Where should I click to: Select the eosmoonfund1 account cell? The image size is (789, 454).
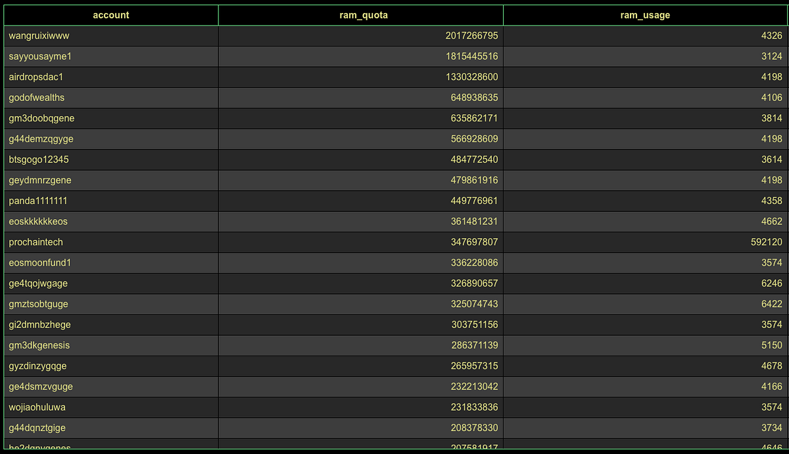coord(111,263)
